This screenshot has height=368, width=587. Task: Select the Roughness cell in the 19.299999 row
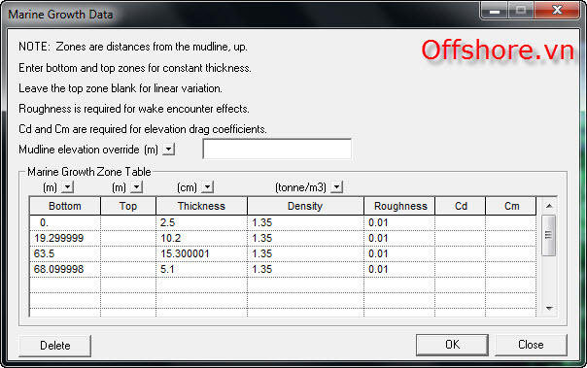tap(399, 238)
